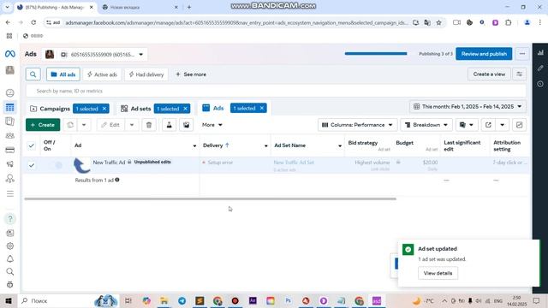Click View details in the notification
This screenshot has height=308, width=548.
(x=438, y=273)
